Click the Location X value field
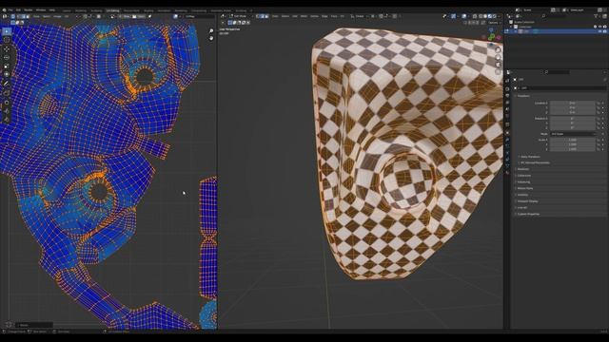The width and height of the screenshot is (609, 342). tap(573, 104)
